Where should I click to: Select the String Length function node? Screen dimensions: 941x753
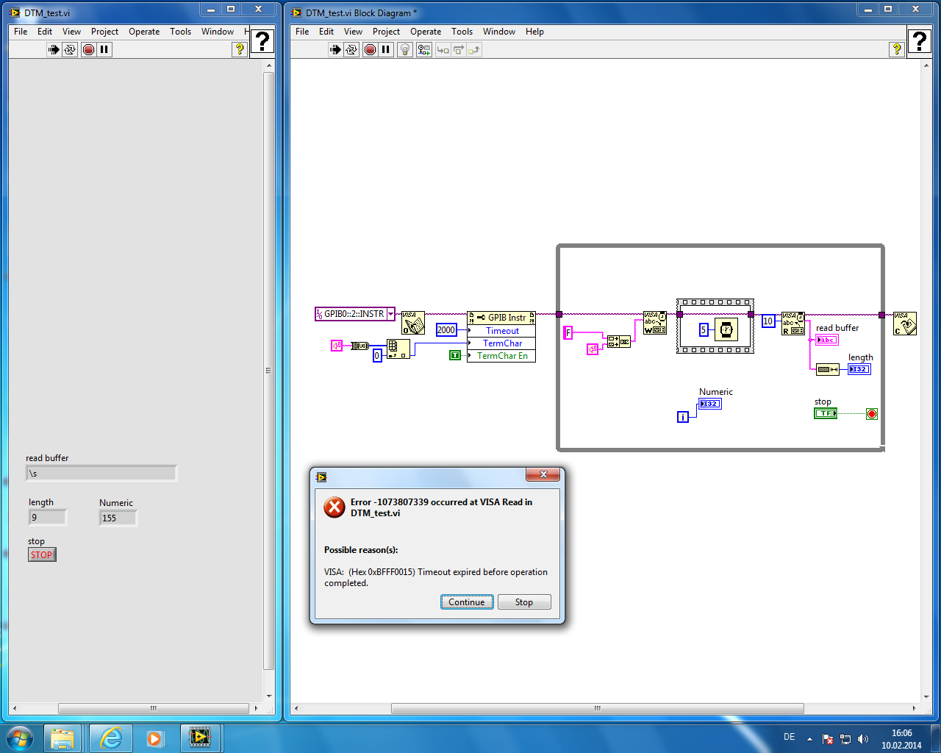[x=828, y=369]
